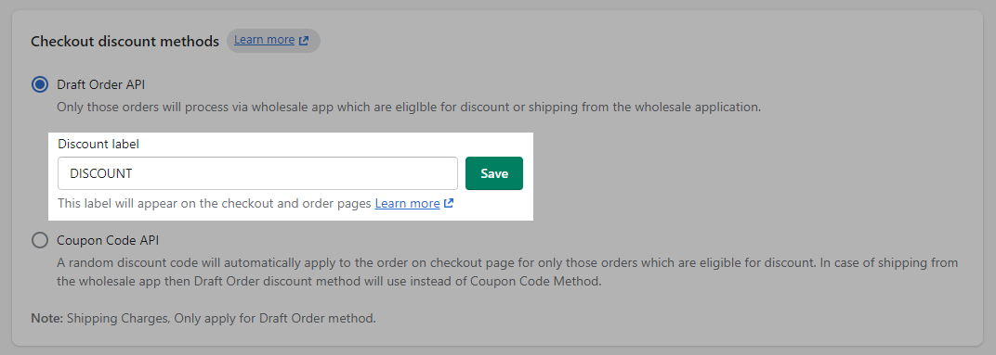The height and width of the screenshot is (355, 996).
Task: Click the grey pill around header Learn more
Action: (274, 41)
